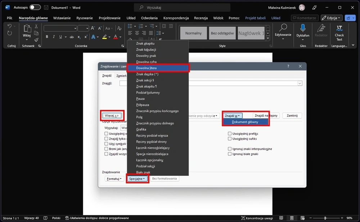360x222 pixels.
Task: Expand the Styles gallery
Action: 268,39
